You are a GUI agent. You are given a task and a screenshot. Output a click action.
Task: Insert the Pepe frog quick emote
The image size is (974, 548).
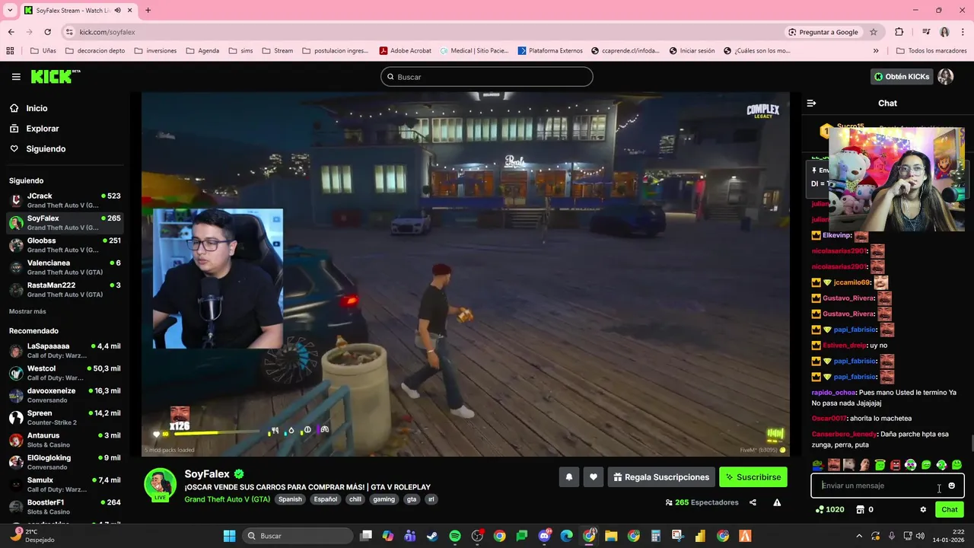click(x=818, y=464)
